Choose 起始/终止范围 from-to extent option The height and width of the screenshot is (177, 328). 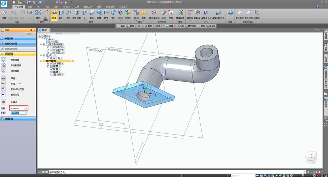[4, 89]
